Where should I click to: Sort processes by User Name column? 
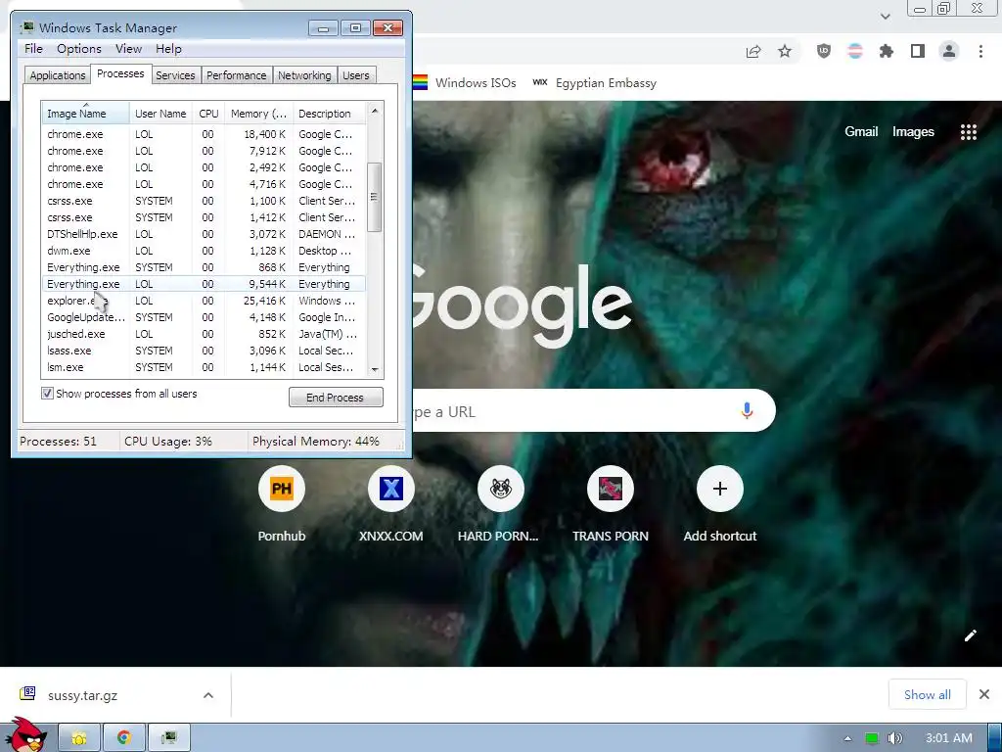tap(161, 114)
